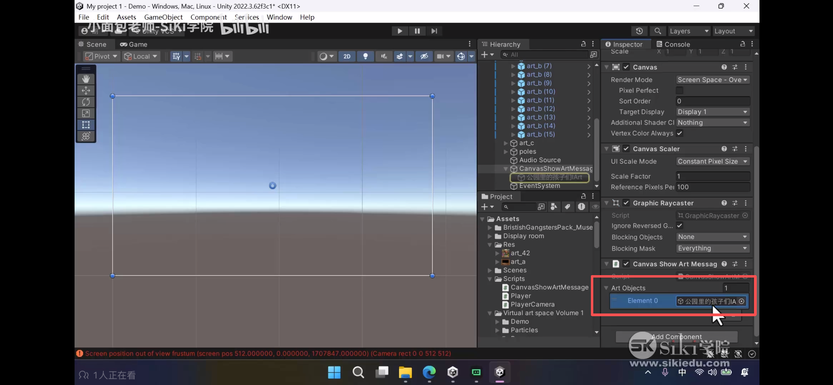Screen dimensions: 833x385
Task: Open Target Display dropdown
Action: coord(713,112)
